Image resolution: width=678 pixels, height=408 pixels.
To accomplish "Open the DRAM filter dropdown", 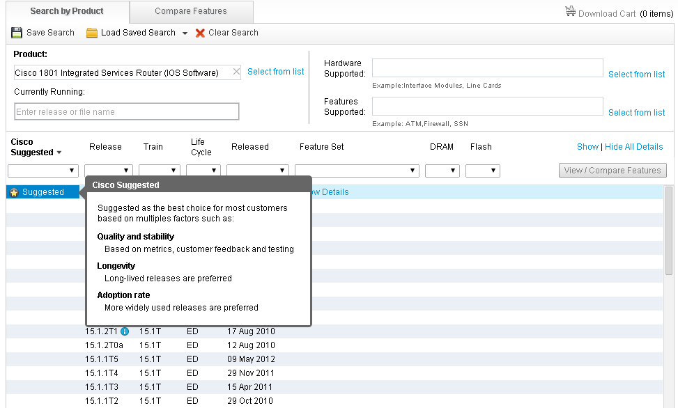I will [x=442, y=171].
